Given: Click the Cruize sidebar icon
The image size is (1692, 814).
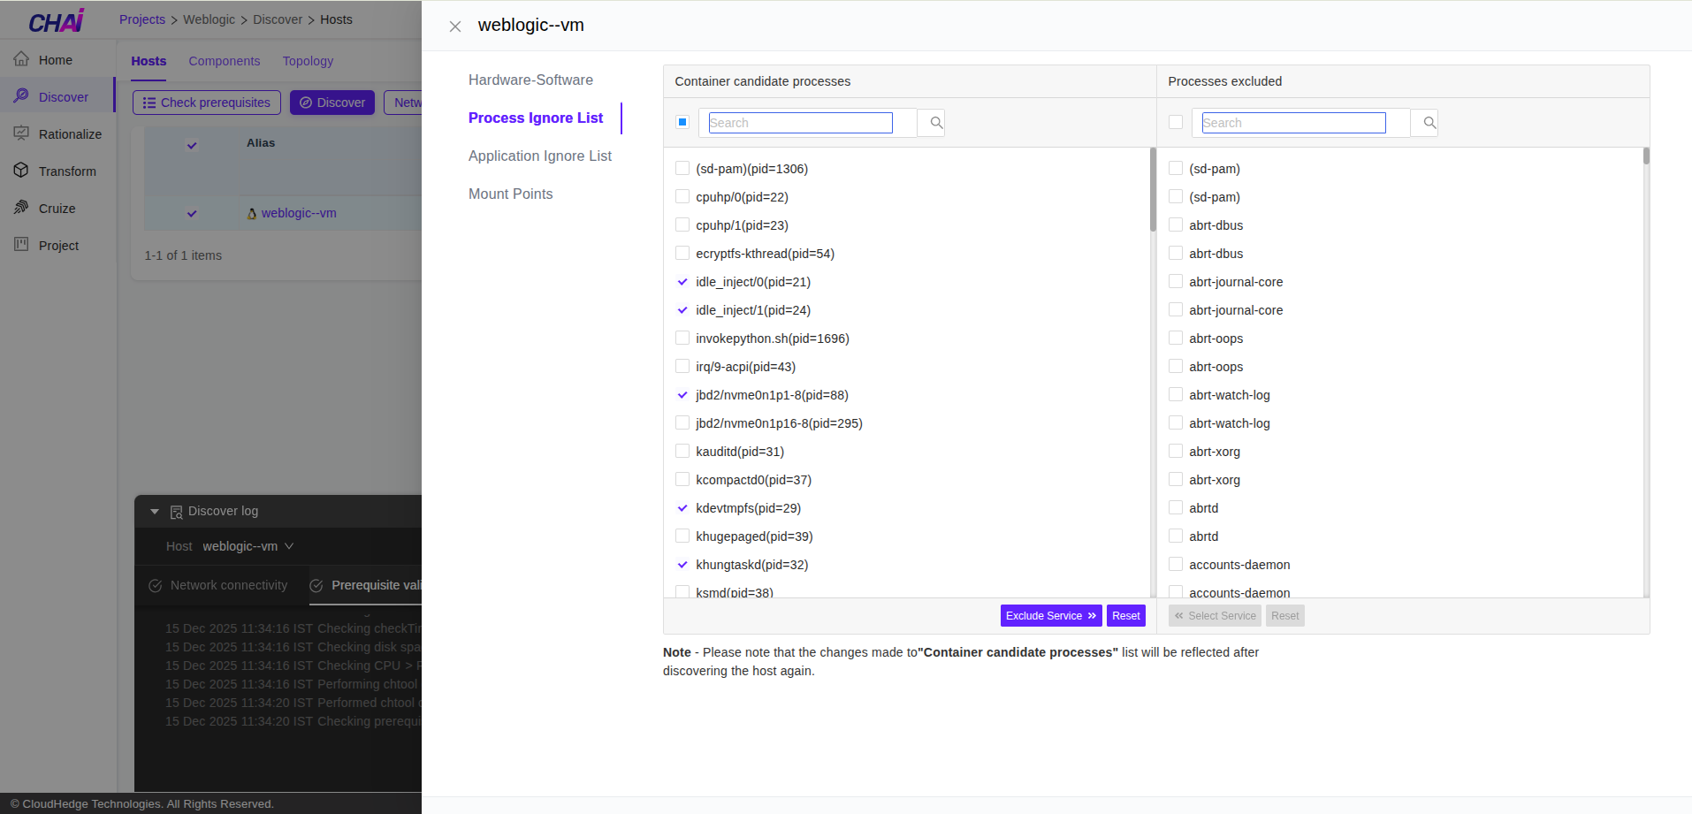Looking at the screenshot, I should (21, 208).
